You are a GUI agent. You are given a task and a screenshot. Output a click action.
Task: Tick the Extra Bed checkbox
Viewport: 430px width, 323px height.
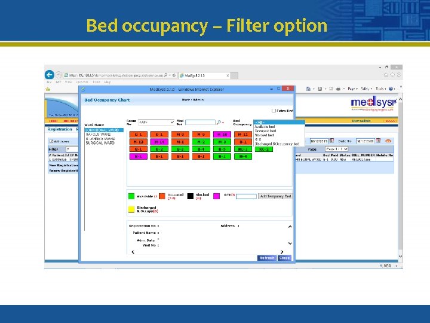[x=274, y=111]
